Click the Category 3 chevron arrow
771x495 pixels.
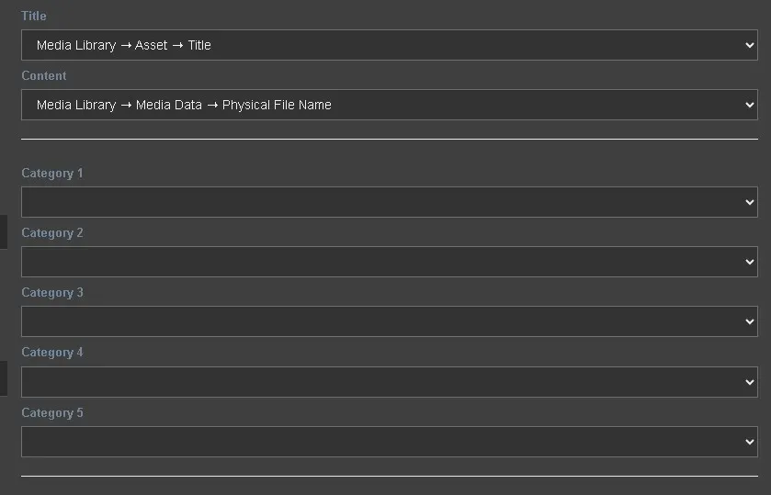point(750,321)
